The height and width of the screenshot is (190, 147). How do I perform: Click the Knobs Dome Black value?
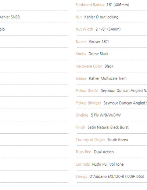click(x=98, y=54)
